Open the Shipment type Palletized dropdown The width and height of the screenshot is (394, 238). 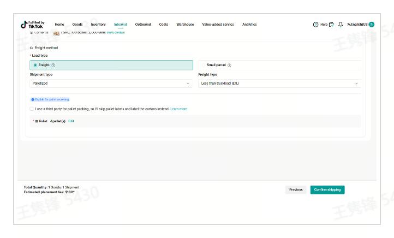111,84
